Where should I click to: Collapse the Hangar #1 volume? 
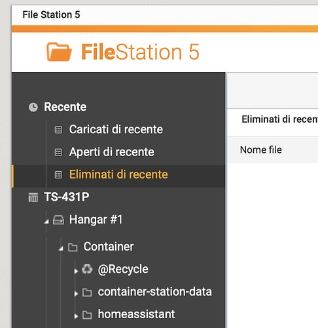tap(46, 222)
